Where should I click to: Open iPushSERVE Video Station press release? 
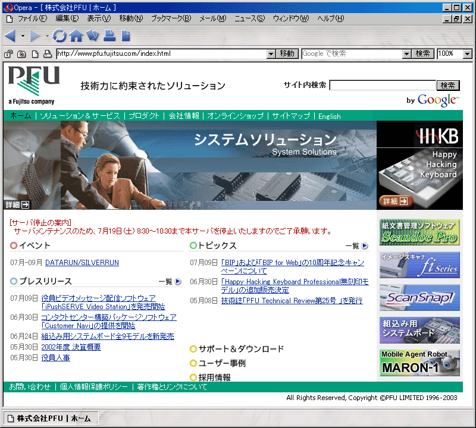pyautogui.click(x=103, y=303)
